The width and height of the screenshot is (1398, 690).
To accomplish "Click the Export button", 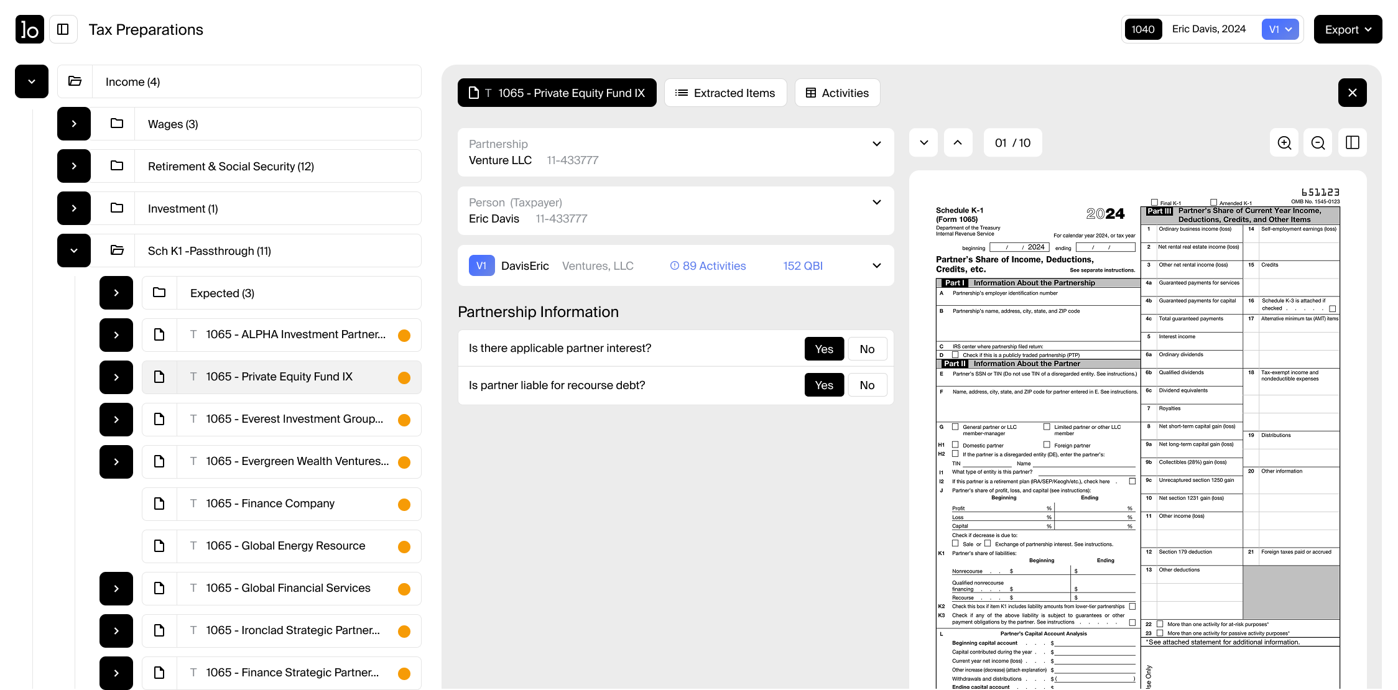I will (x=1348, y=29).
